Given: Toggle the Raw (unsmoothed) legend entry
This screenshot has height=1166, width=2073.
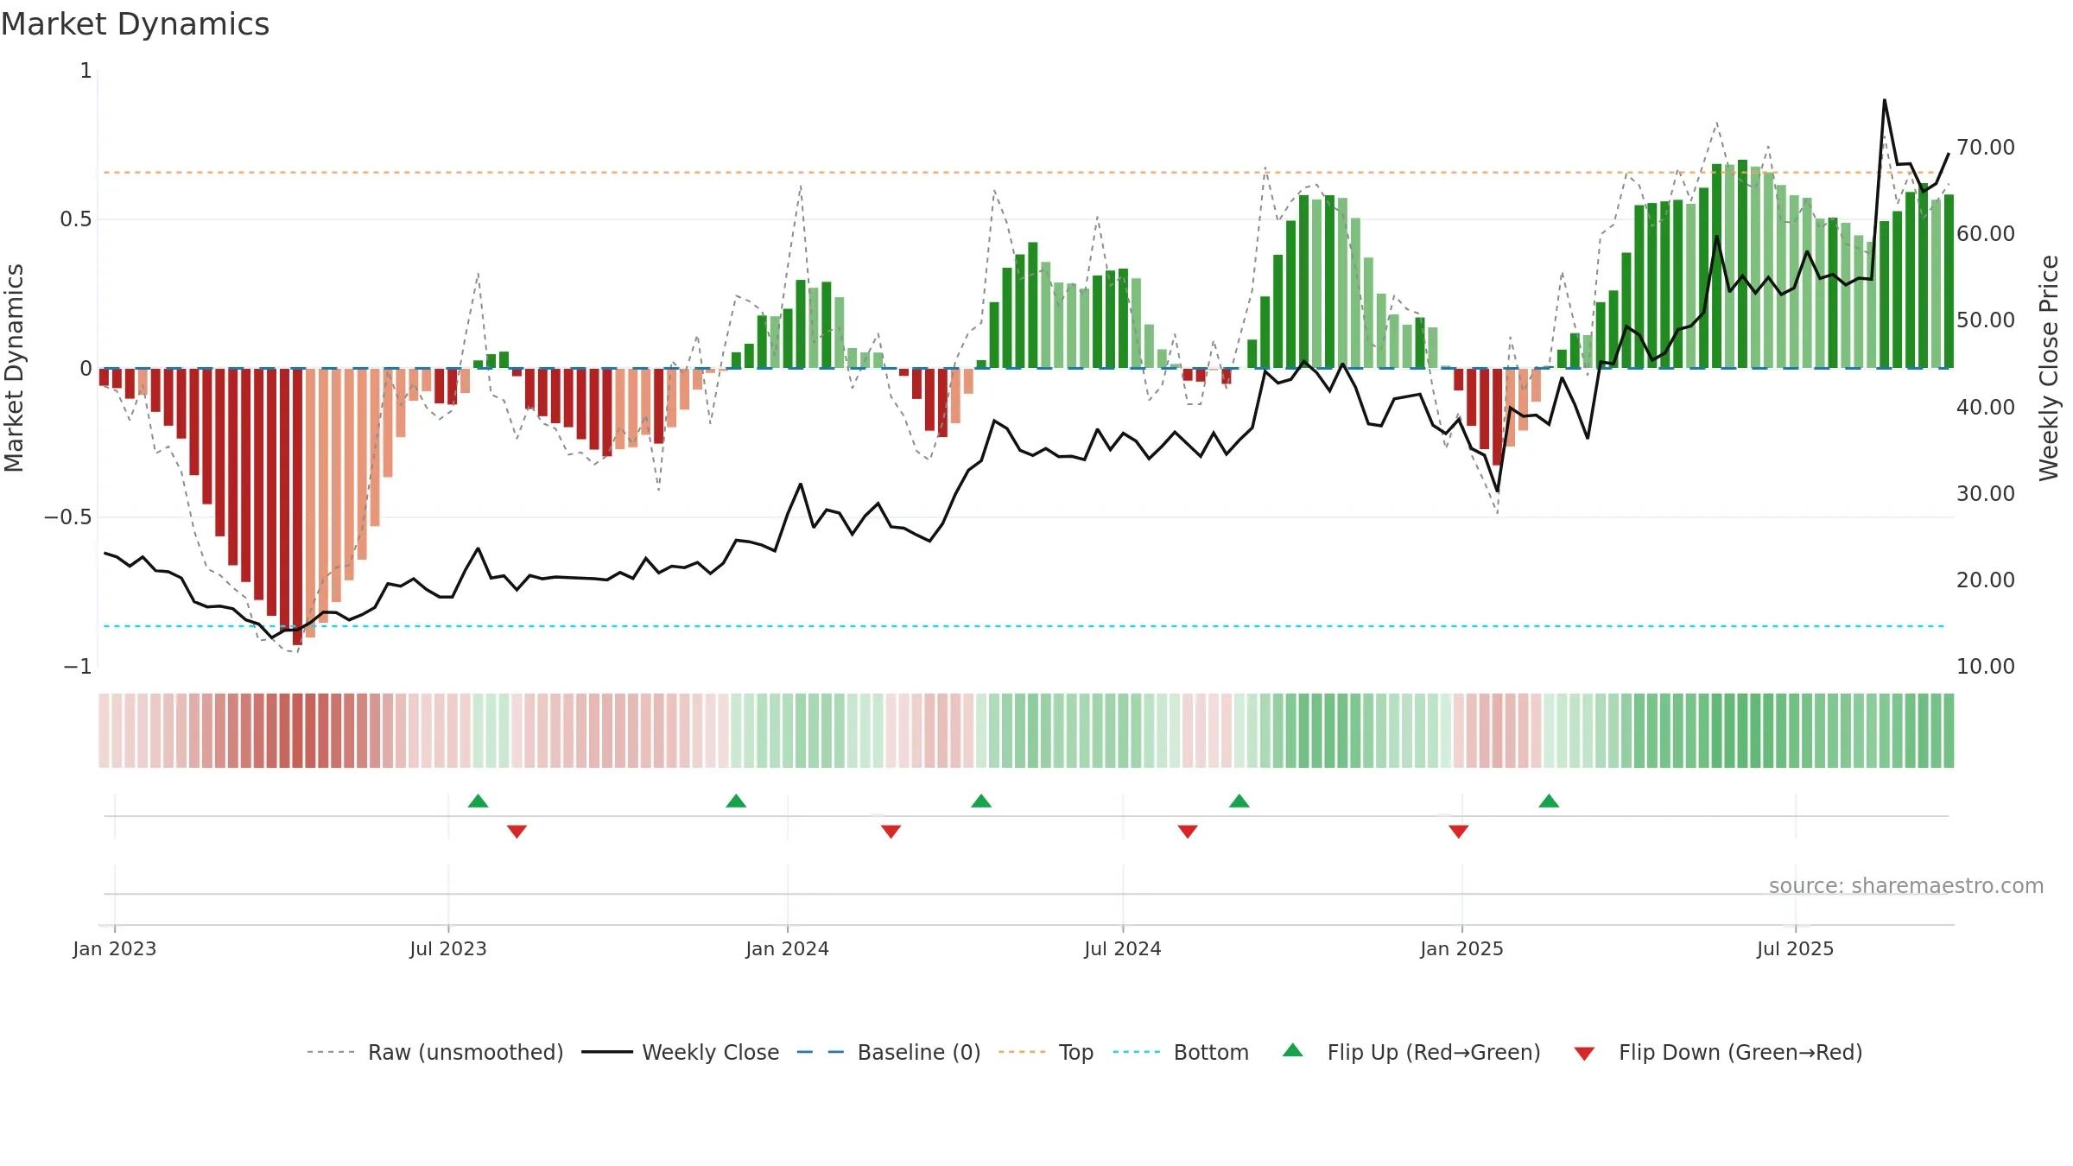Looking at the screenshot, I should [434, 1052].
